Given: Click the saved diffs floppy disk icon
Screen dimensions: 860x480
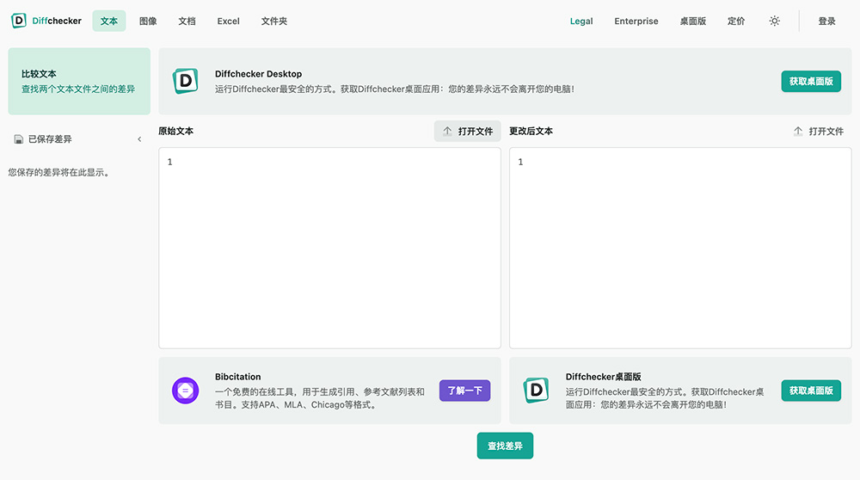Looking at the screenshot, I should (19, 139).
